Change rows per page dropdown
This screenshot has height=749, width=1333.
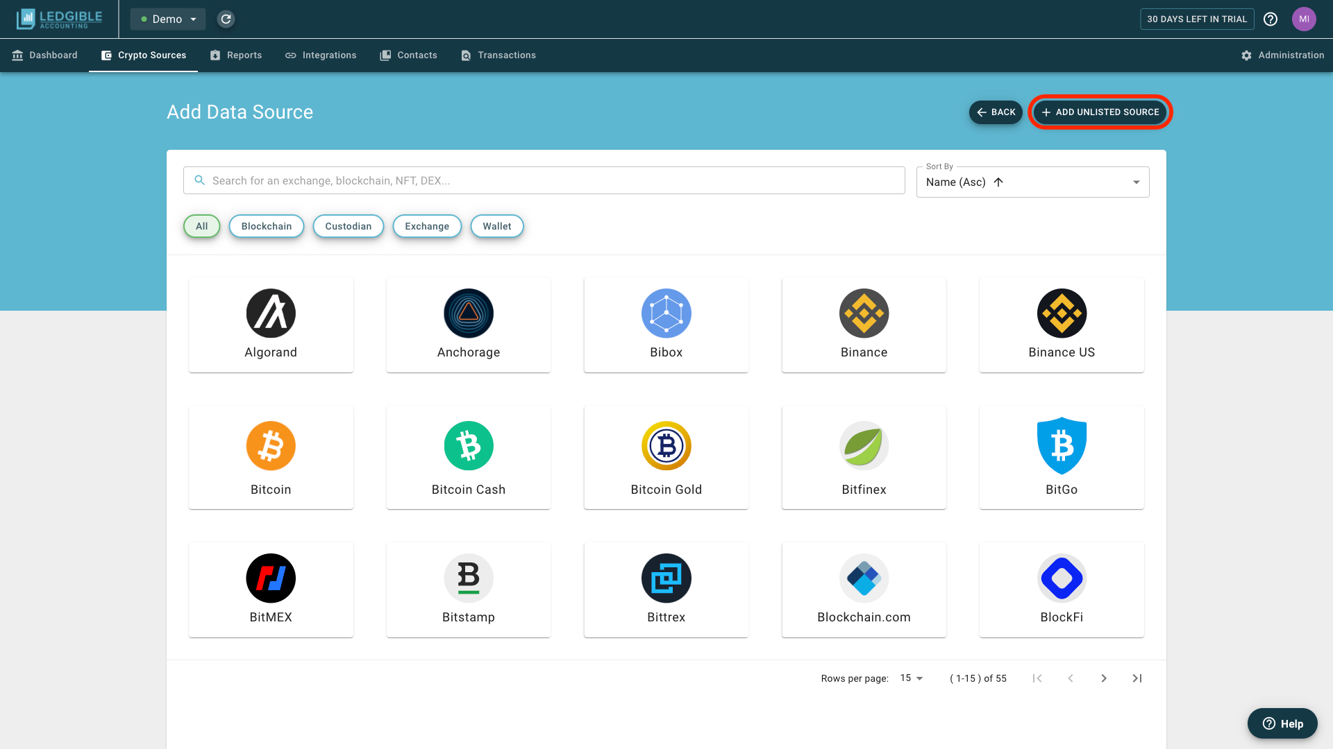tap(912, 678)
